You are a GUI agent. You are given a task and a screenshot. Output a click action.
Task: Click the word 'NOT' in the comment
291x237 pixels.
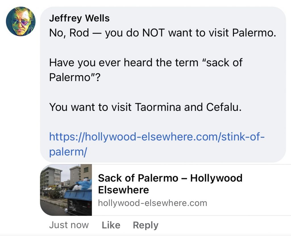(153, 33)
